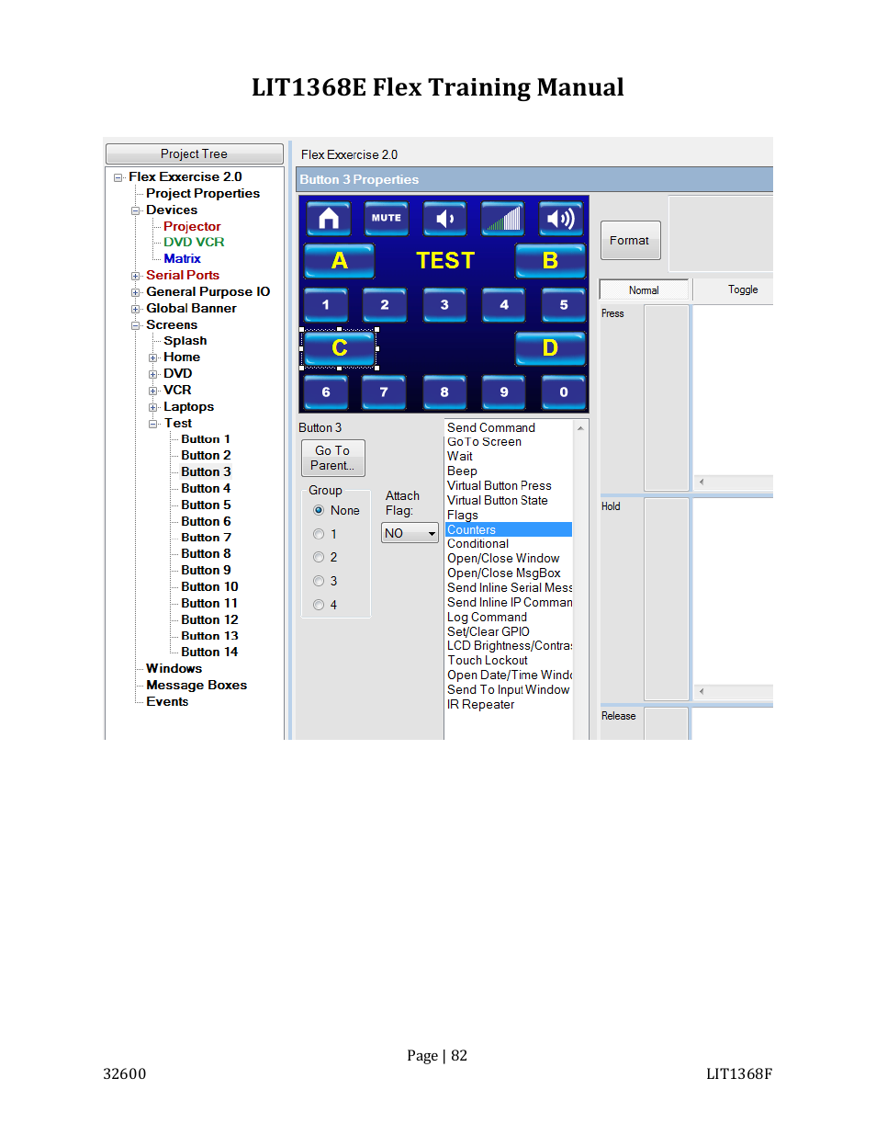The height and width of the screenshot is (1135, 876).
Task: Select the A button in preview
Action: (x=340, y=261)
